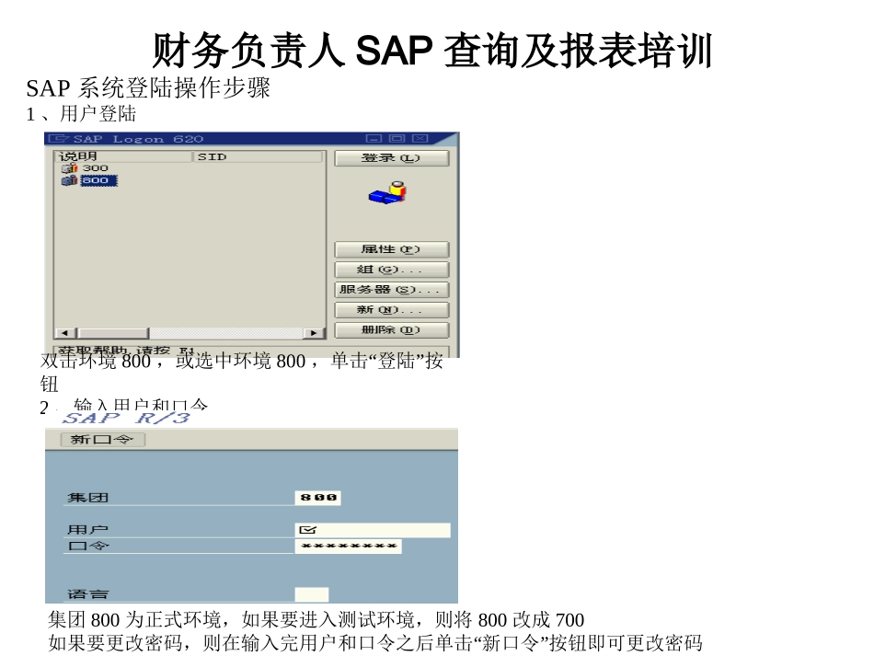Click the 新口令 new password button
874x656 pixels.
coord(102,440)
